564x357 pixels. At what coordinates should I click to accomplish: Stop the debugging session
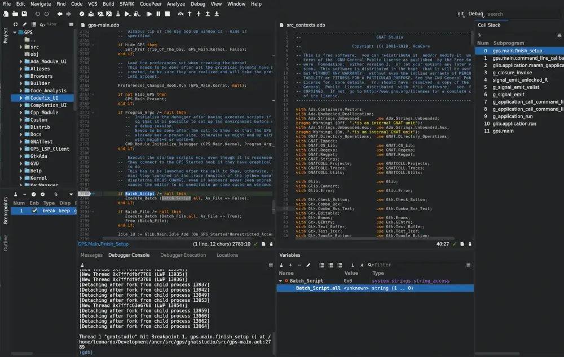click(168, 14)
